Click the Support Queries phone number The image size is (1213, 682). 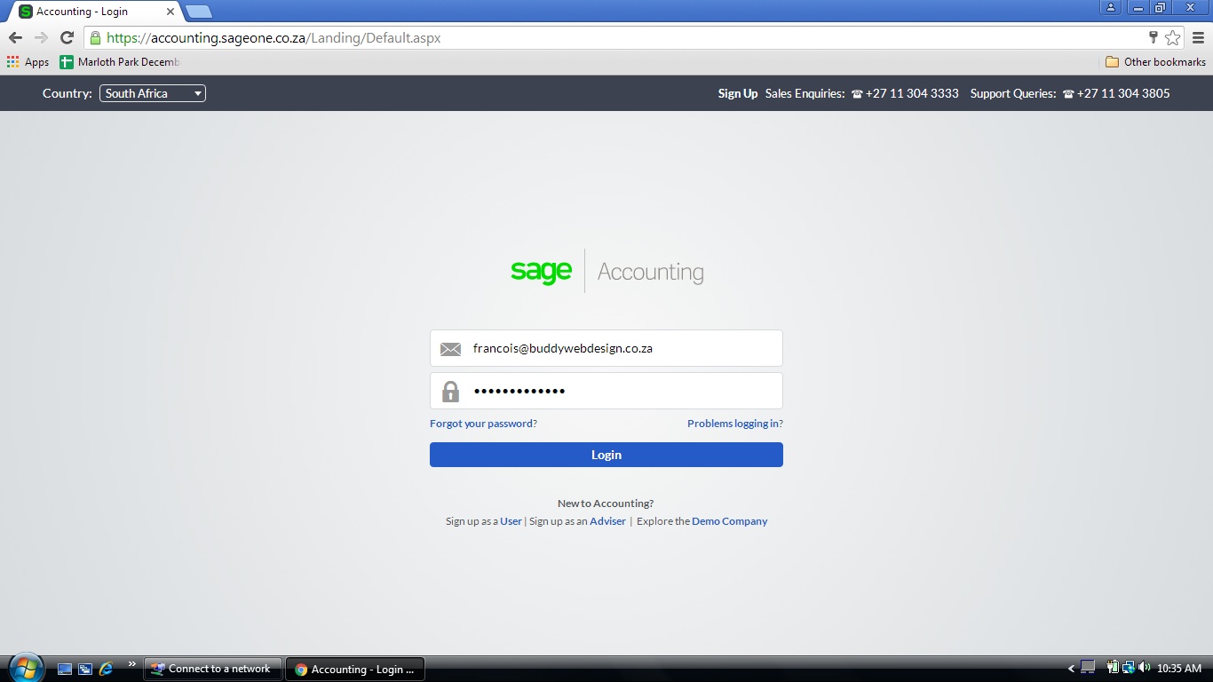pyautogui.click(x=1116, y=93)
